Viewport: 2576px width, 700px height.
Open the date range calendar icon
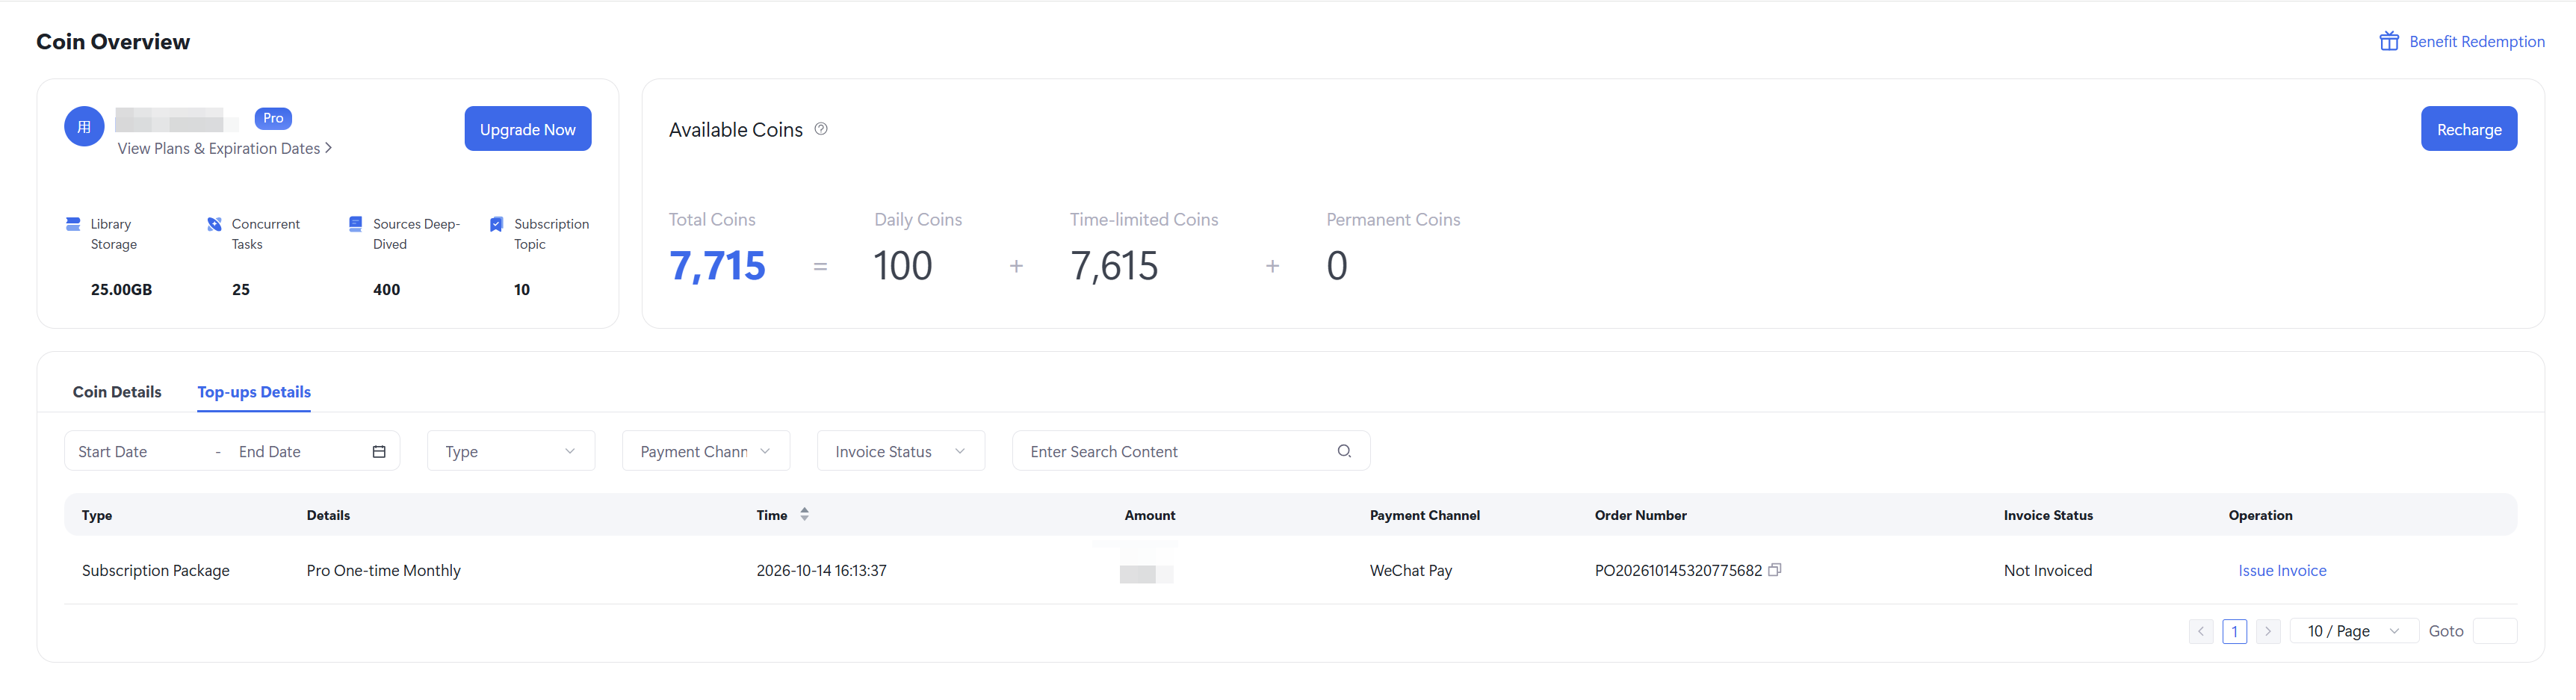click(379, 452)
